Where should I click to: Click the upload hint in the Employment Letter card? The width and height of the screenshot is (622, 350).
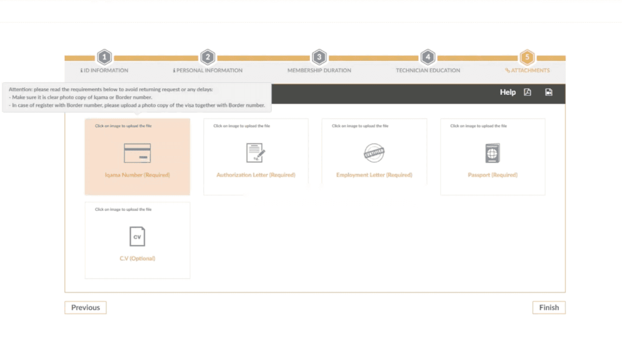[x=360, y=126]
